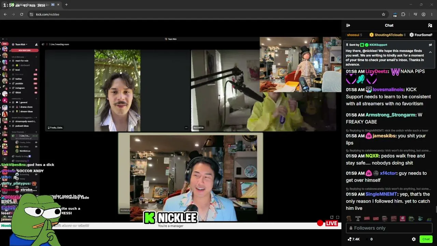437x246 pixels.
Task: View shoosui on the gift leaderboard
Action: click(354, 35)
